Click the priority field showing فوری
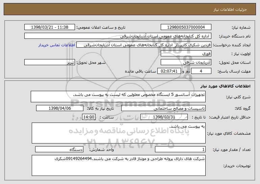This screenshot has width=260, height=184. (186, 54)
